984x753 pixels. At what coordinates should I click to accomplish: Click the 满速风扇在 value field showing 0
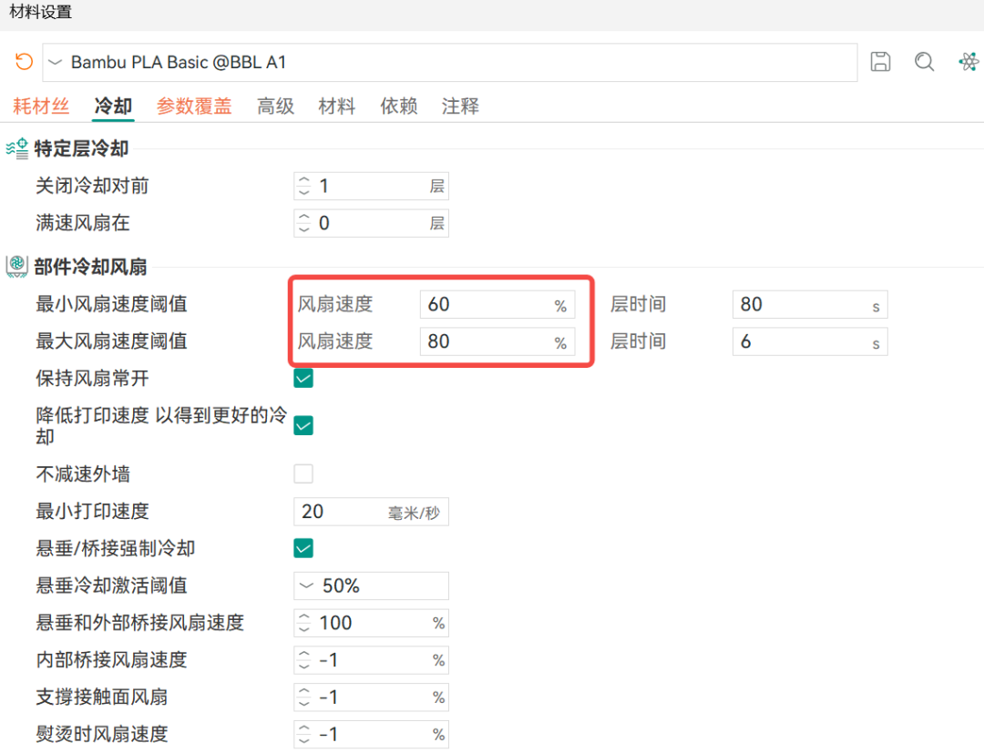point(371,223)
